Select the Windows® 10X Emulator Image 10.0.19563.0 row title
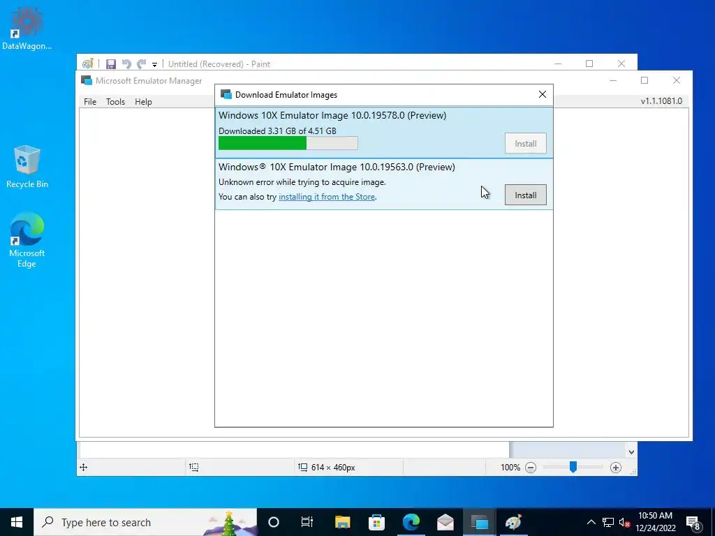Screen dimensions: 715x536 337,167
